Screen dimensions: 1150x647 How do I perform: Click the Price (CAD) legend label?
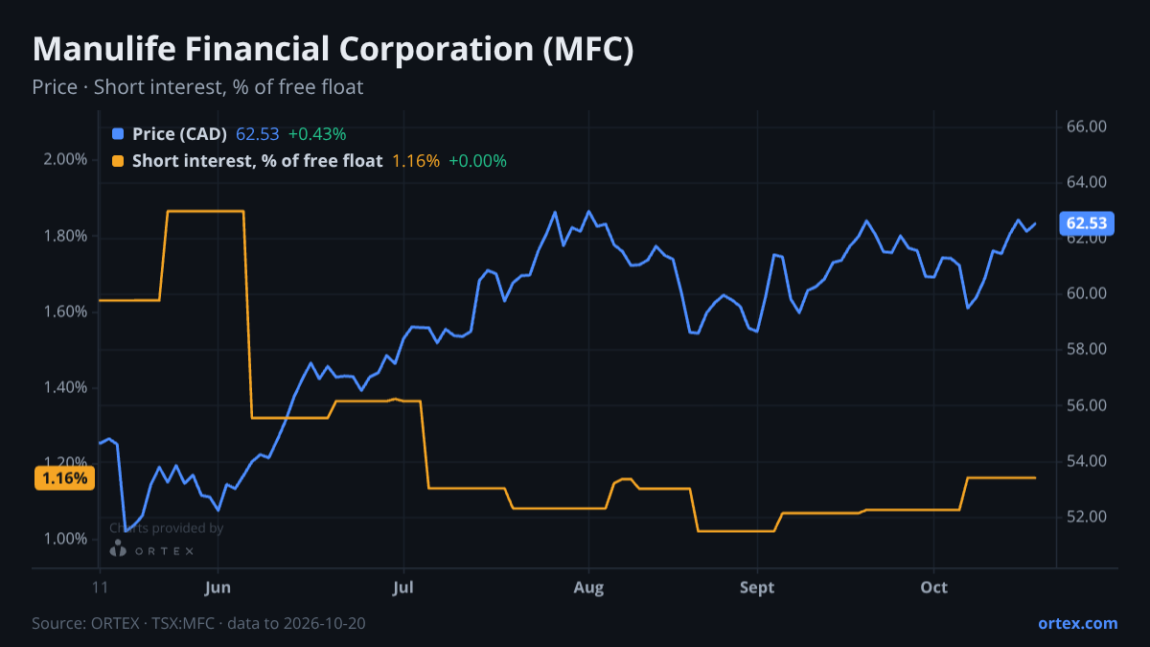pyautogui.click(x=180, y=134)
